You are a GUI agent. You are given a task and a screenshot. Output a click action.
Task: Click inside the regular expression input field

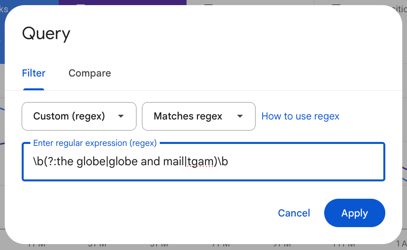click(203, 162)
